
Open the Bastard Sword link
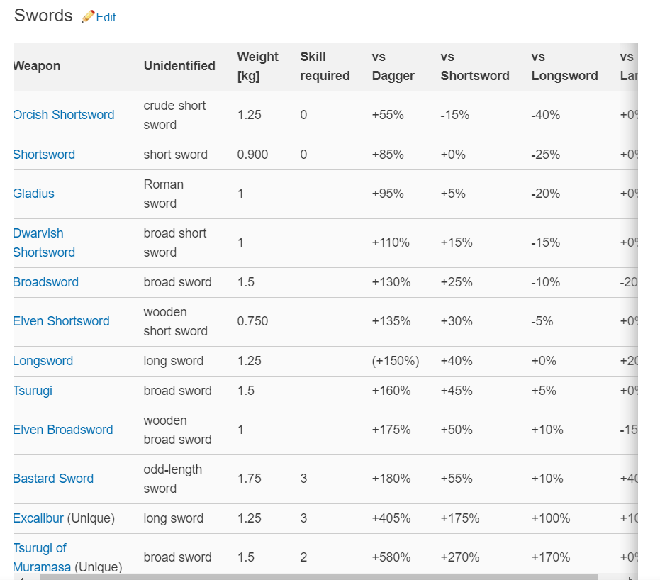pos(53,479)
